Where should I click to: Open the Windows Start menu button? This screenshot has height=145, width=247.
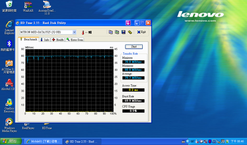click(x=11, y=141)
